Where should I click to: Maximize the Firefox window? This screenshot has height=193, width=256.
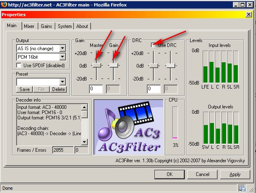[243, 5]
